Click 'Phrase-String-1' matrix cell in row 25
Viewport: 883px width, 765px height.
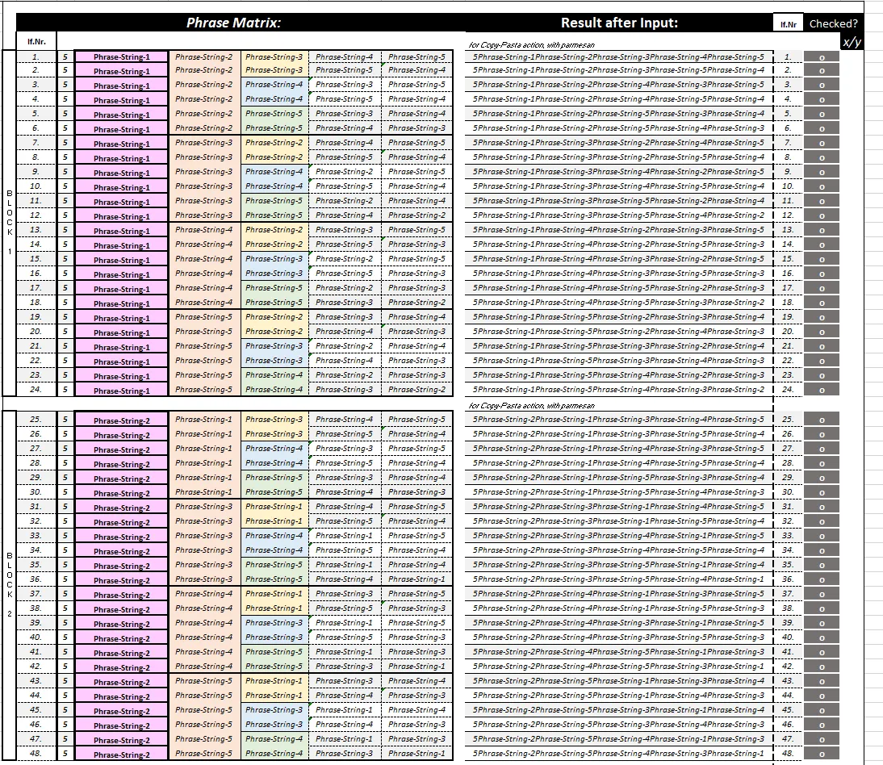click(x=204, y=420)
